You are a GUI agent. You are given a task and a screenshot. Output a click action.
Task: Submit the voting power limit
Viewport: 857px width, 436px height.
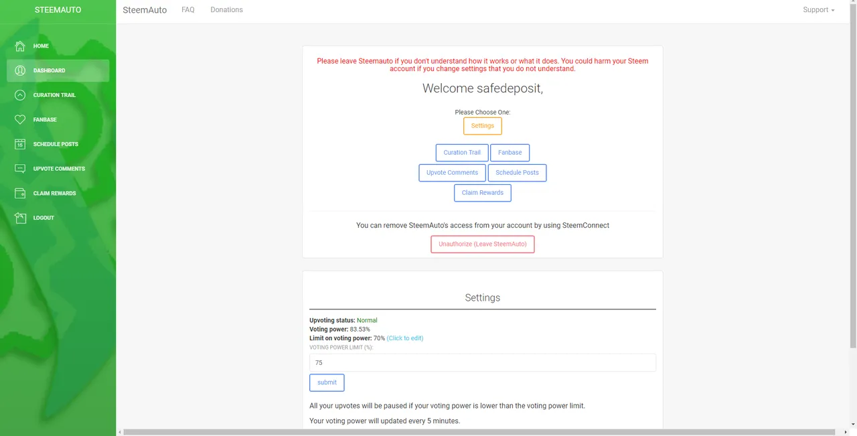point(327,382)
